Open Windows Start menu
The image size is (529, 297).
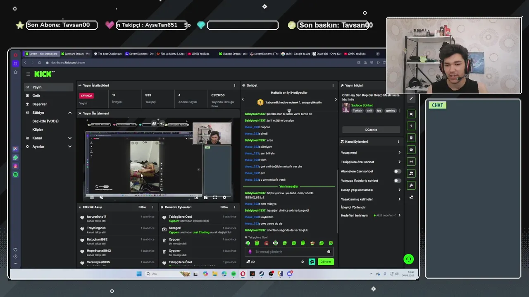point(139,273)
